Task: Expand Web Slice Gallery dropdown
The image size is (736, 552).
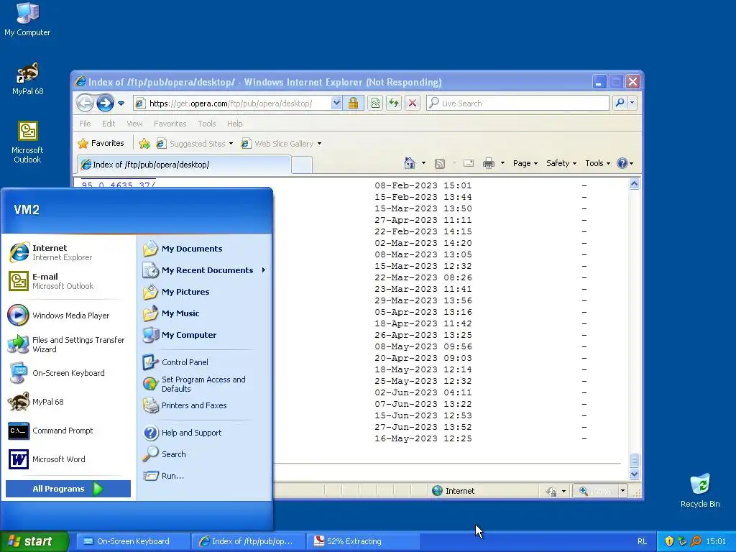Action: pos(319,144)
